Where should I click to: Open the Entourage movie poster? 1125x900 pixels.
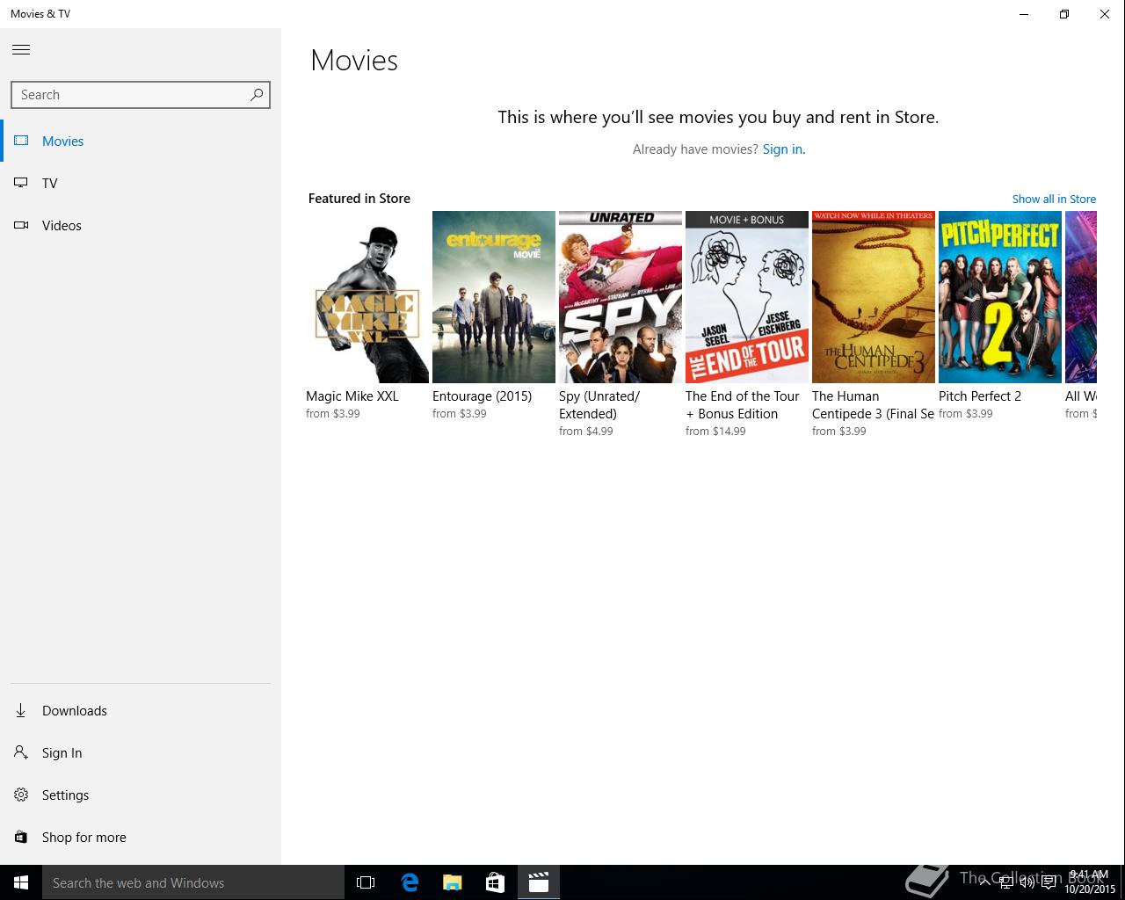[x=494, y=297]
